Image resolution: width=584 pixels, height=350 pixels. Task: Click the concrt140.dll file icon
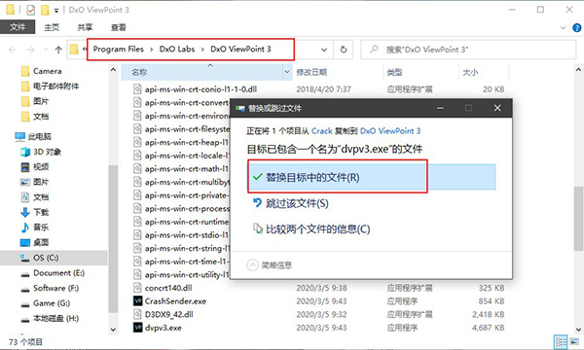pyautogui.click(x=138, y=288)
